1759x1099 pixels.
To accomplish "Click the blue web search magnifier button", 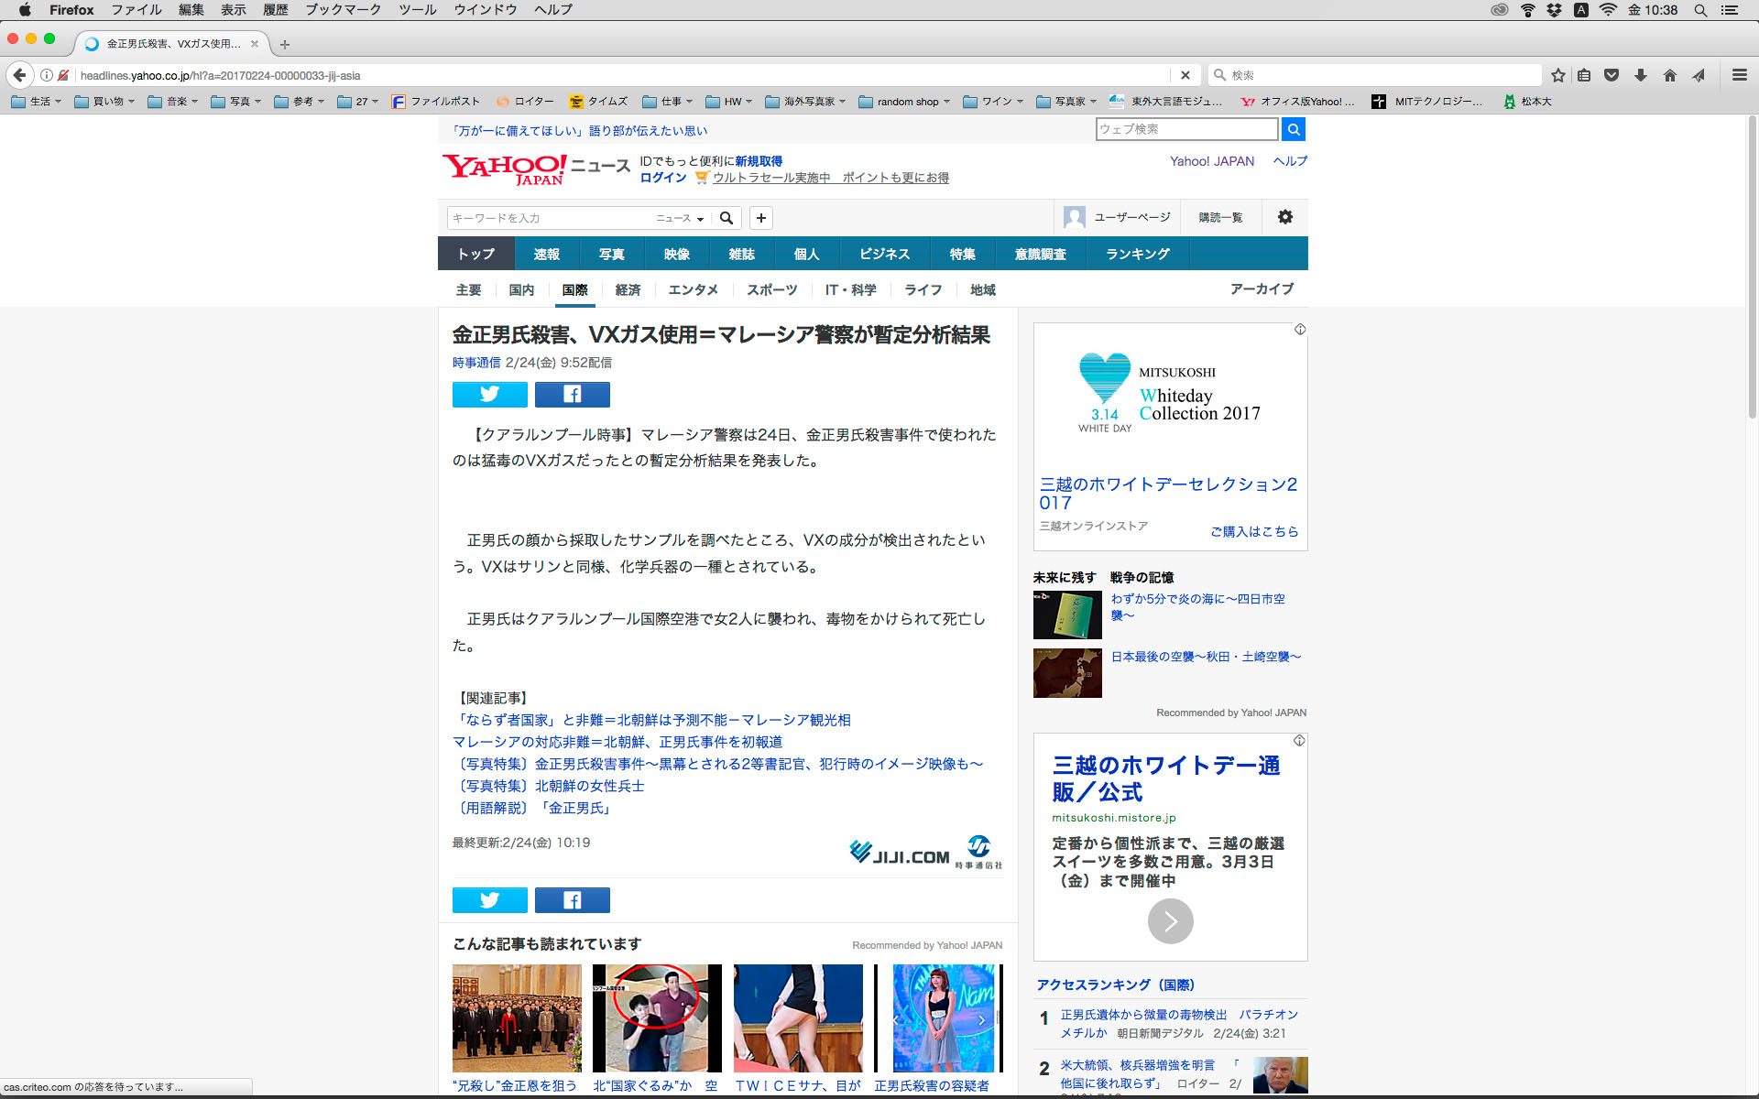I will click(x=1293, y=129).
